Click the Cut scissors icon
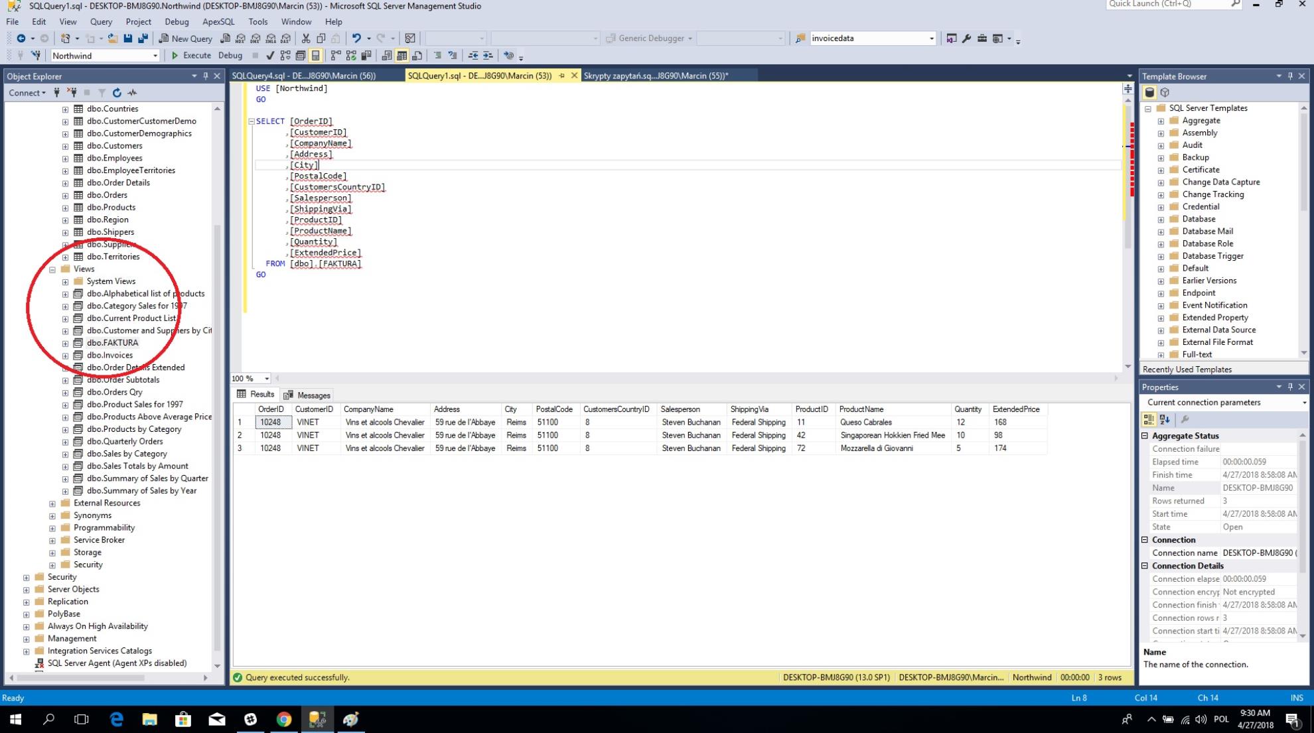This screenshot has height=733, width=1314. 306,38
